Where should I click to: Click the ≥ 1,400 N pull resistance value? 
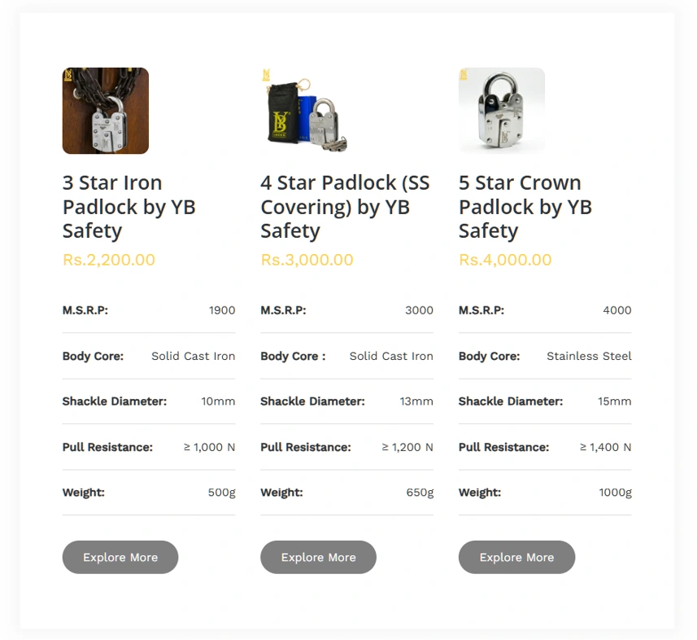pos(605,447)
